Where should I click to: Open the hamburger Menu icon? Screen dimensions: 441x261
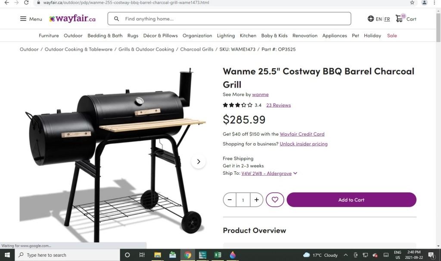[x=23, y=19]
